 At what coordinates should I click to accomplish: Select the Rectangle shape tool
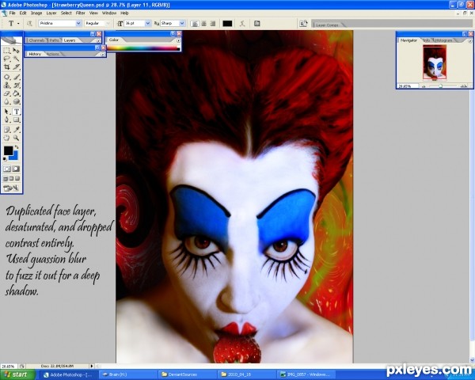(x=17, y=120)
